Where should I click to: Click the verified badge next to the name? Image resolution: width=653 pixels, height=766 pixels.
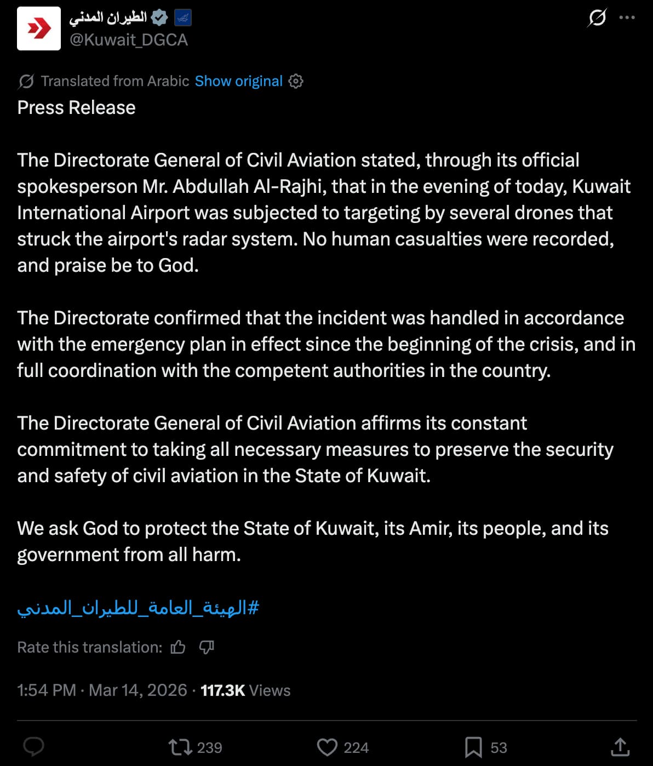click(159, 18)
